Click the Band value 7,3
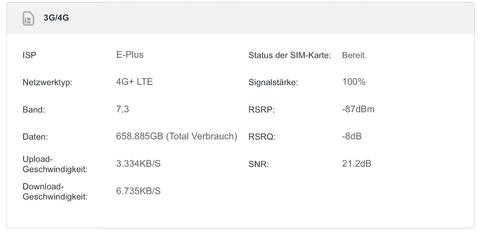The image size is (483, 236). (123, 109)
